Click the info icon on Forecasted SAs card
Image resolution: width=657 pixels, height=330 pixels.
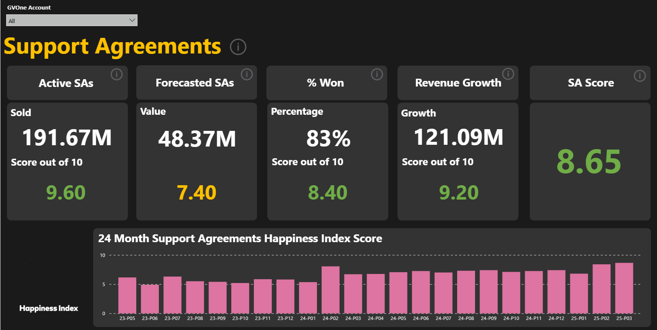(x=246, y=75)
